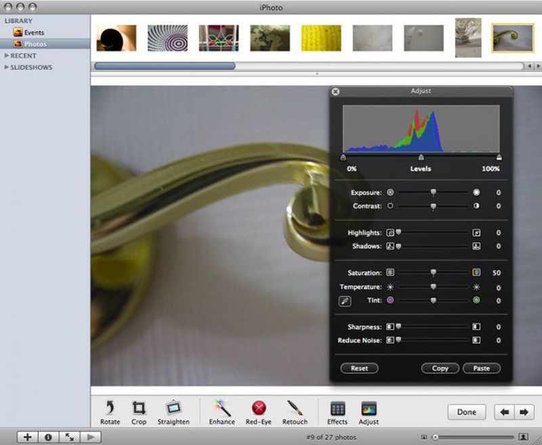Expand the Slideshows section in sidebar

[7, 67]
